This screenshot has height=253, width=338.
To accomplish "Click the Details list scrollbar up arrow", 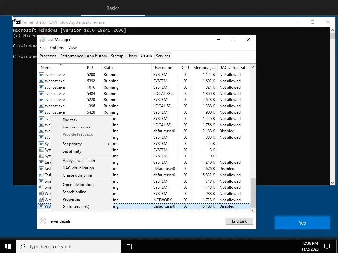I will [x=253, y=67].
